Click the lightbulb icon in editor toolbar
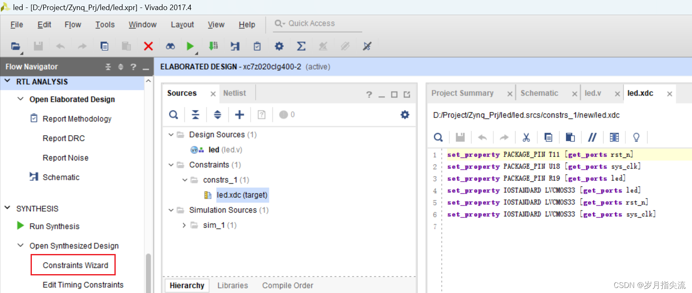The image size is (692, 293). coord(636,137)
